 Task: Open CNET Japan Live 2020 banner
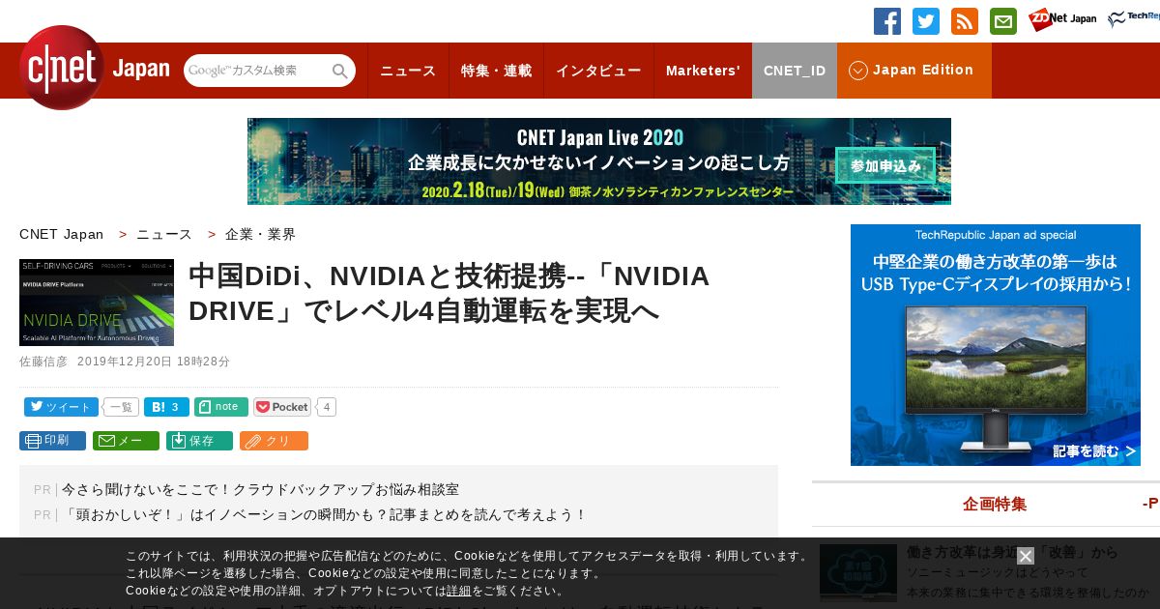click(x=599, y=161)
